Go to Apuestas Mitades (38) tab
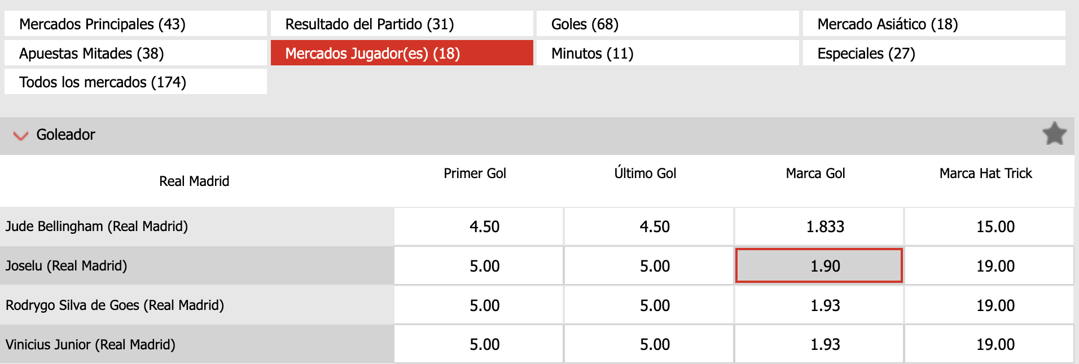 click(135, 53)
